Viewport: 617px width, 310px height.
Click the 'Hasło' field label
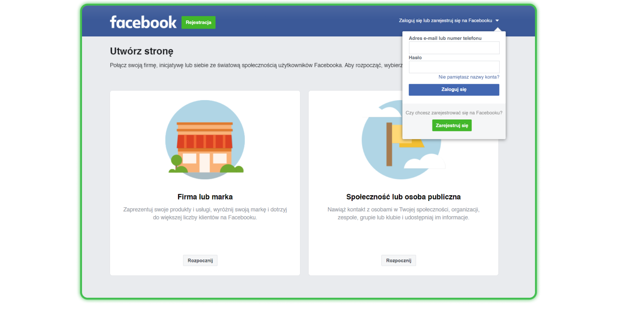click(415, 58)
